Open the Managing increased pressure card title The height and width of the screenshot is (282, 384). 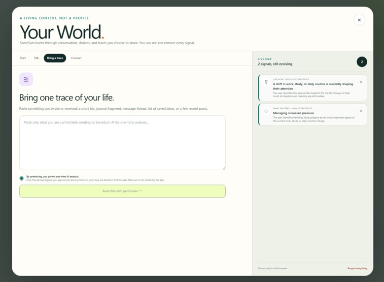[x=293, y=113]
